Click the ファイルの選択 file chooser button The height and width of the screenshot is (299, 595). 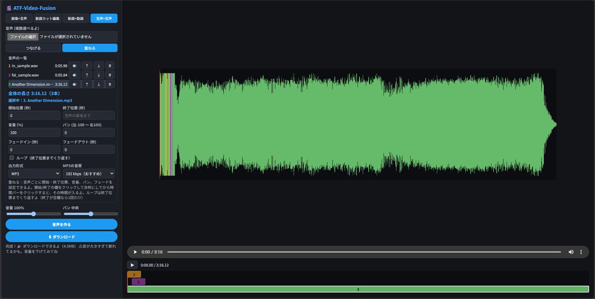pyautogui.click(x=23, y=37)
